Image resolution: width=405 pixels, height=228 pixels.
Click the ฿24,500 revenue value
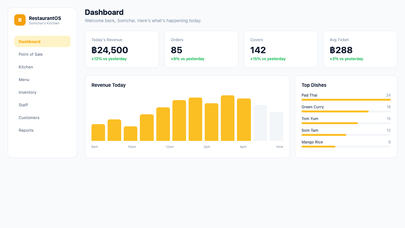(110, 50)
